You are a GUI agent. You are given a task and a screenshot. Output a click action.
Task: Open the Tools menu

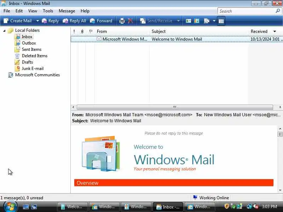click(48, 11)
